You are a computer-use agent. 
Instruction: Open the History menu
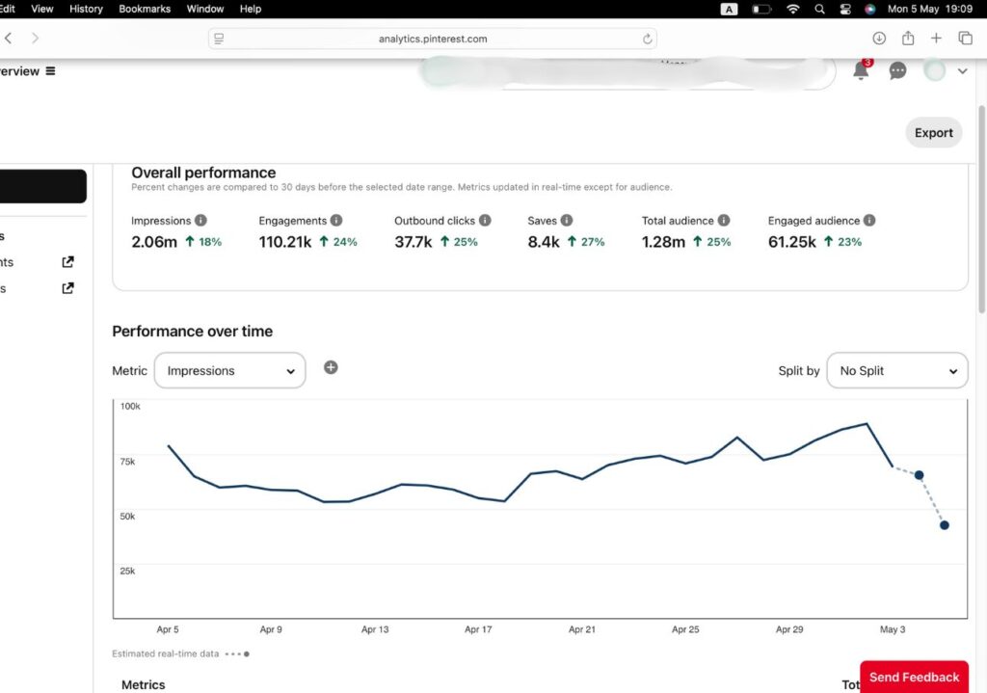tap(86, 9)
